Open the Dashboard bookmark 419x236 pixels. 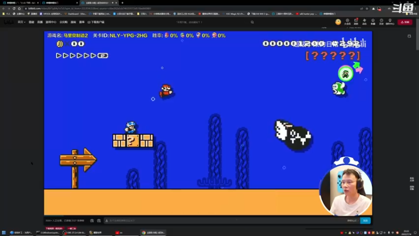pyautogui.click(x=75, y=14)
